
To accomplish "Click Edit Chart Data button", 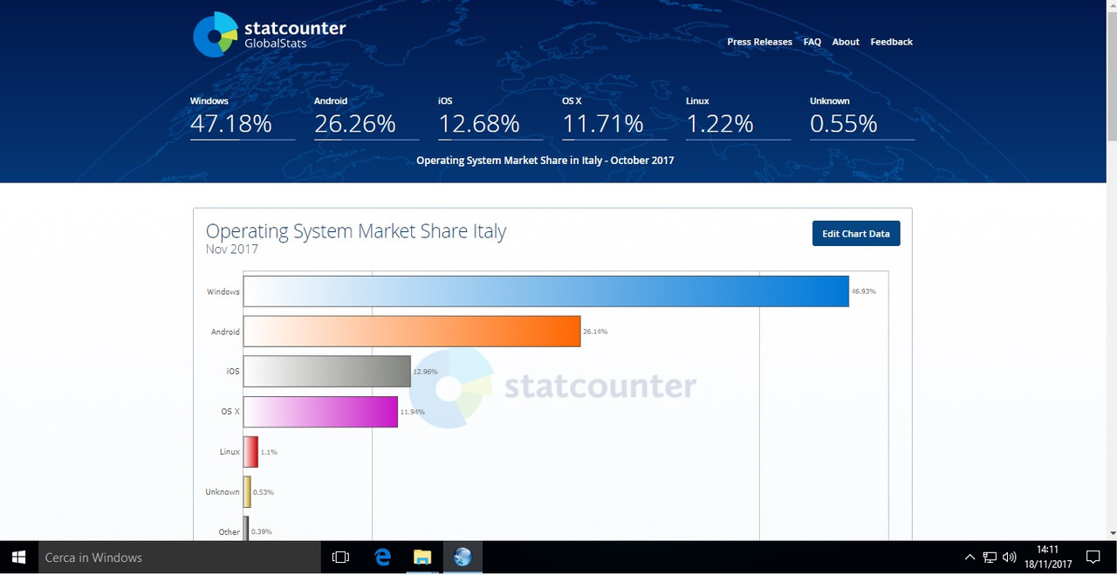I will (856, 234).
